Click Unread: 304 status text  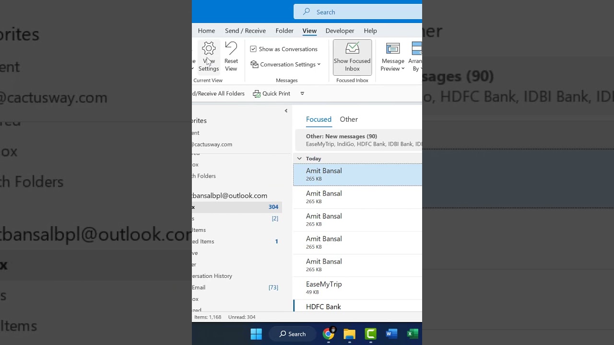(242, 317)
